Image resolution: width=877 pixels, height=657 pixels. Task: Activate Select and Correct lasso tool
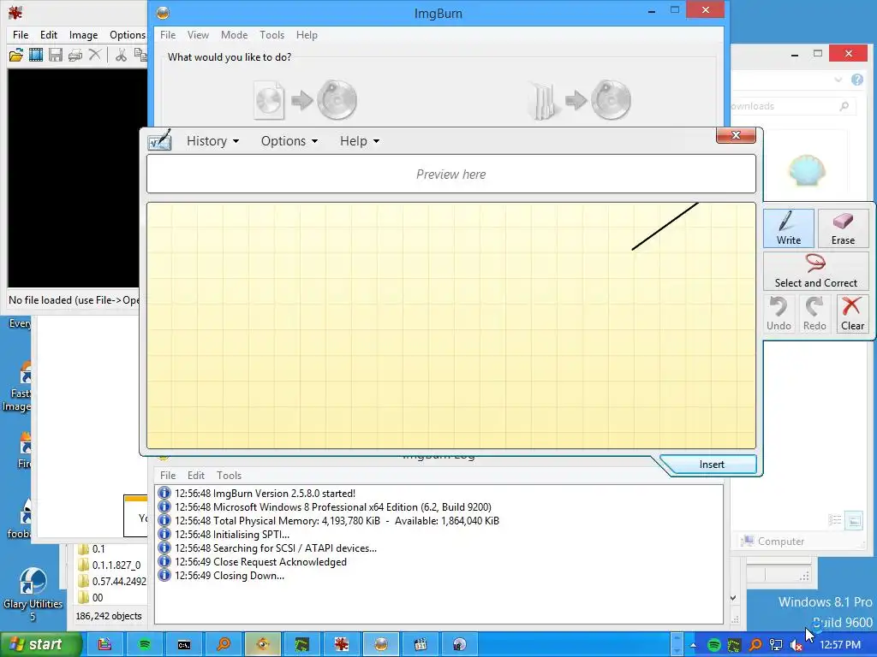pos(815,271)
